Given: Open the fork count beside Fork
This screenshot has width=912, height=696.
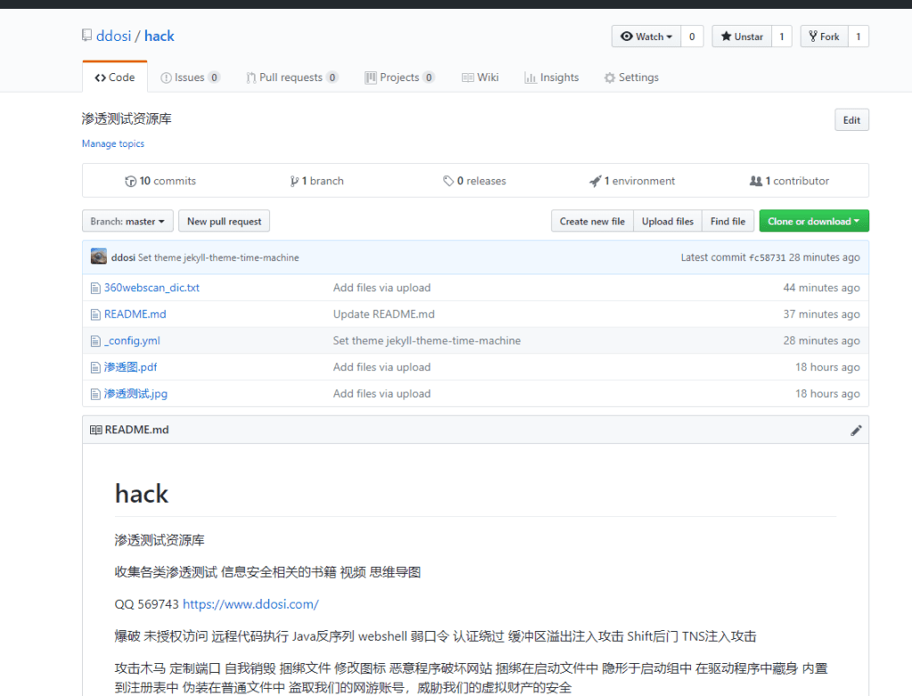Looking at the screenshot, I should [859, 36].
